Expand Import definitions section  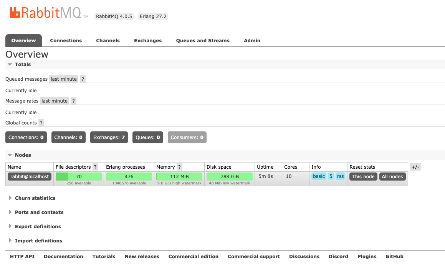point(38,241)
